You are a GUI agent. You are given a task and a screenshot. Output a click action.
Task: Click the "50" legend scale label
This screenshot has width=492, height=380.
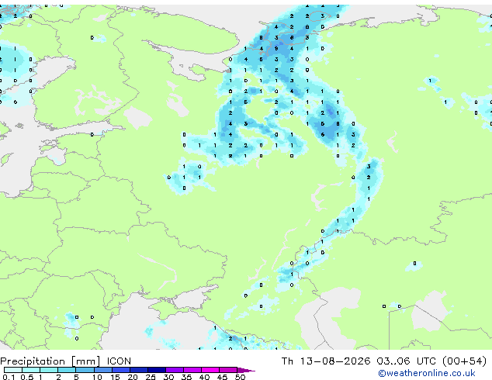point(241,377)
